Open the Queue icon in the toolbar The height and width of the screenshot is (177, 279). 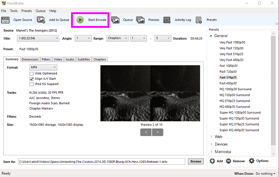click(115, 20)
